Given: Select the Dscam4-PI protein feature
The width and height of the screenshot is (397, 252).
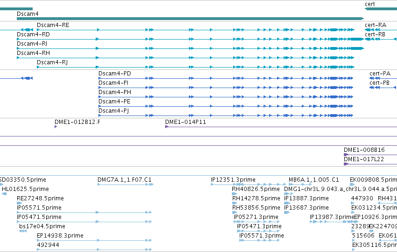Looking at the screenshot, I should click(113, 83).
